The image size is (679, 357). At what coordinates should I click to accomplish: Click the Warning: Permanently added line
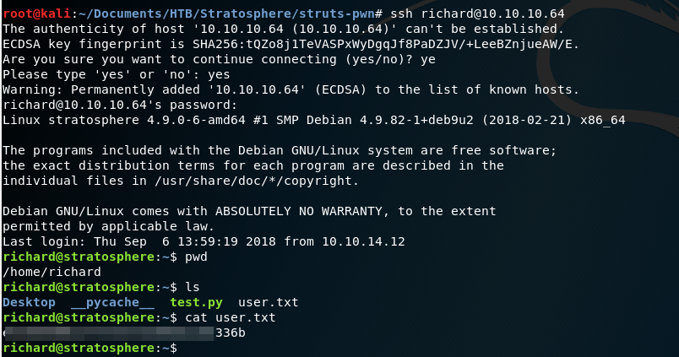(x=291, y=89)
